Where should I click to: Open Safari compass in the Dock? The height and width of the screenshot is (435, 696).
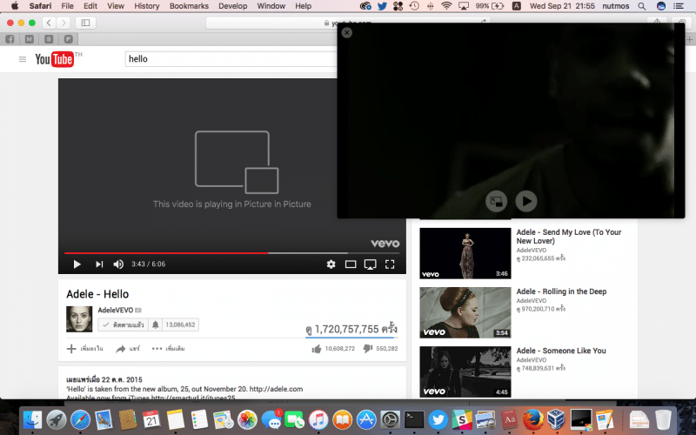(80, 419)
